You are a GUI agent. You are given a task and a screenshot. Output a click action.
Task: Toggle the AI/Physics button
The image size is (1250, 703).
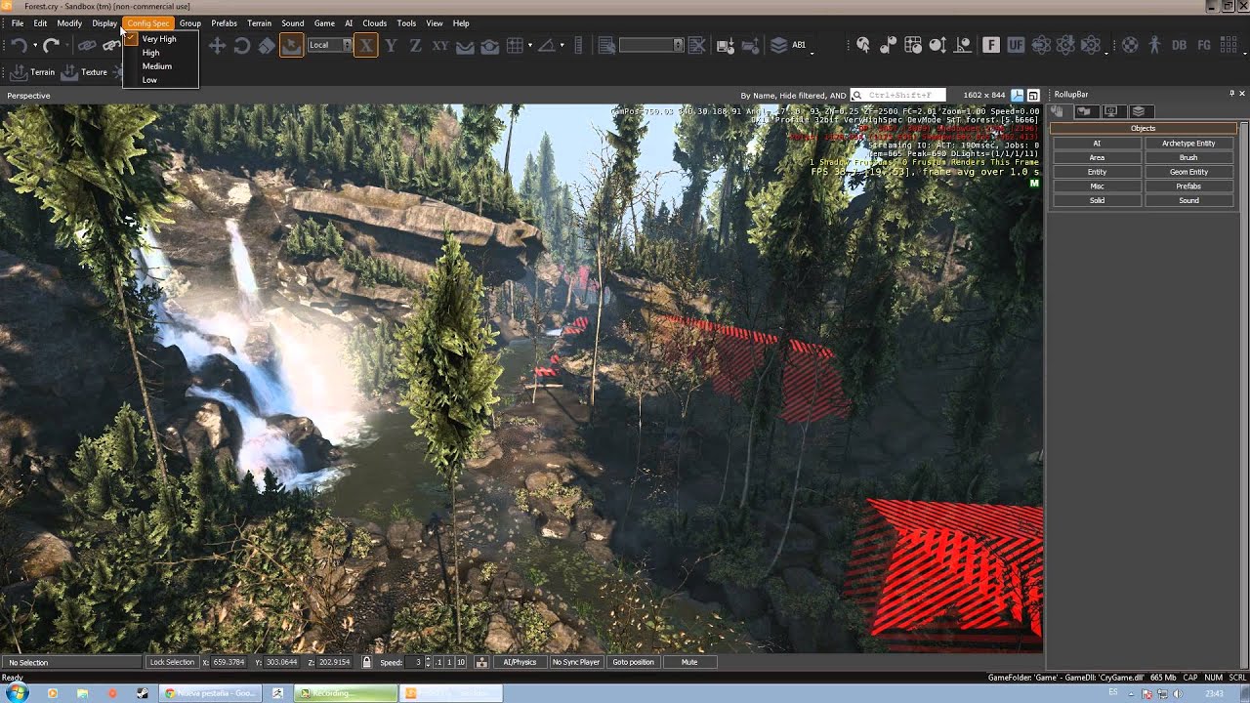click(520, 662)
